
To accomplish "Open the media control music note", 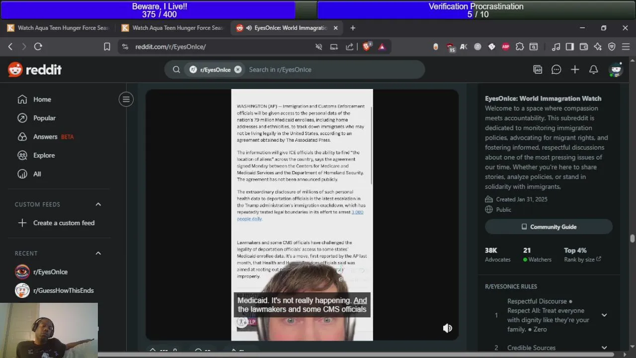I will point(556,47).
